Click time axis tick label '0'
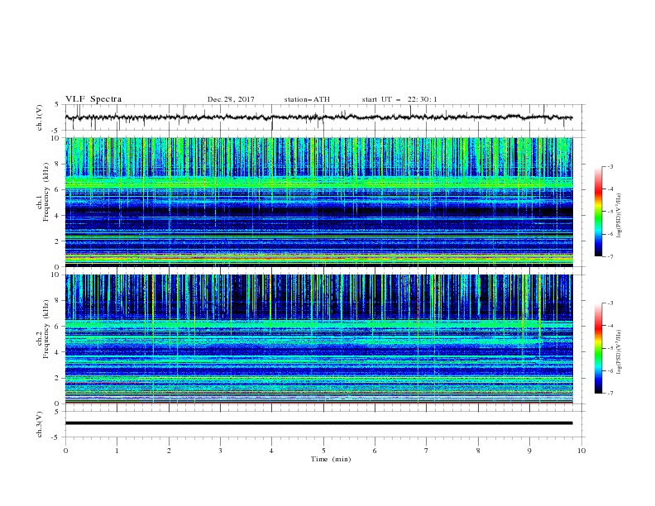 click(65, 451)
